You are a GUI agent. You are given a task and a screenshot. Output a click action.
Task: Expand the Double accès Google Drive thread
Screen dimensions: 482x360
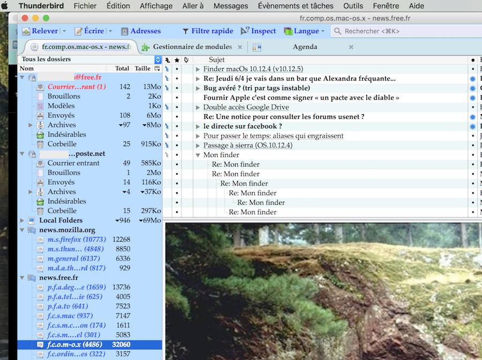198,107
